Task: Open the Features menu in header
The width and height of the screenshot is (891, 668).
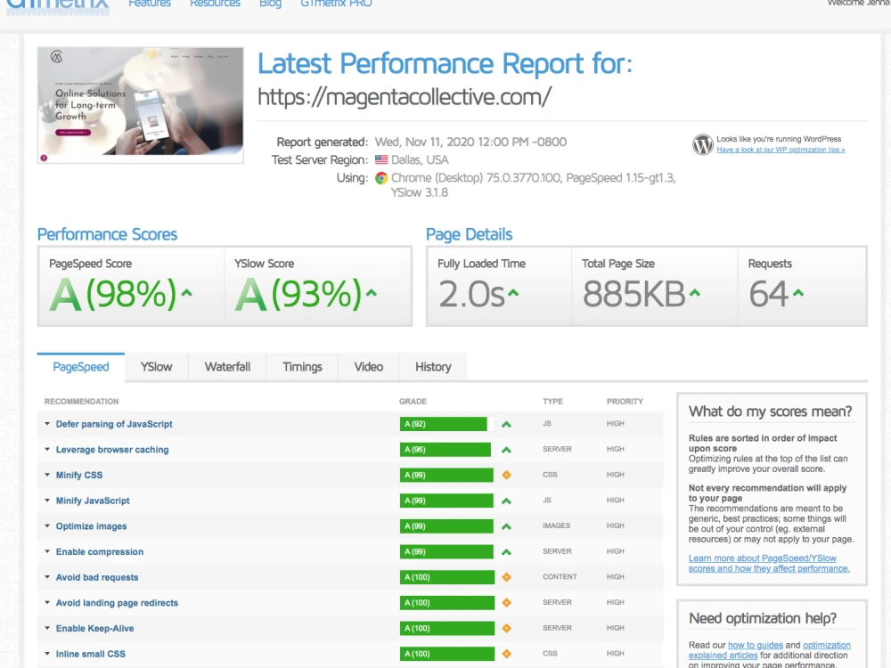Action: point(150,4)
